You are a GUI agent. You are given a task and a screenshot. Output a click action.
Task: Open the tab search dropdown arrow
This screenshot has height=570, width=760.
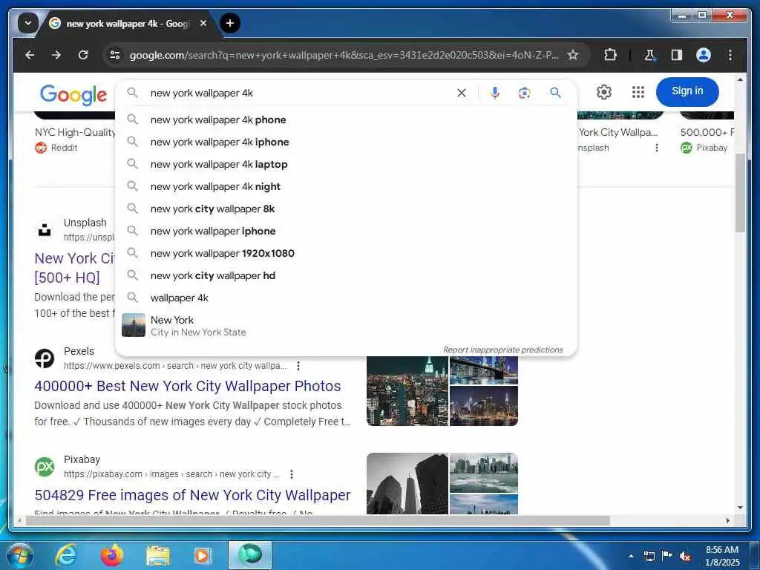point(28,23)
